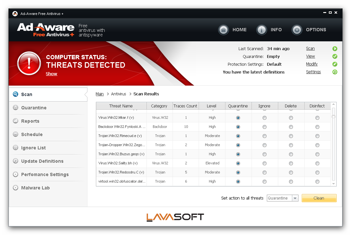Open Quarantine in the left sidebar
Screen dimensions: 351x235
[34, 108]
